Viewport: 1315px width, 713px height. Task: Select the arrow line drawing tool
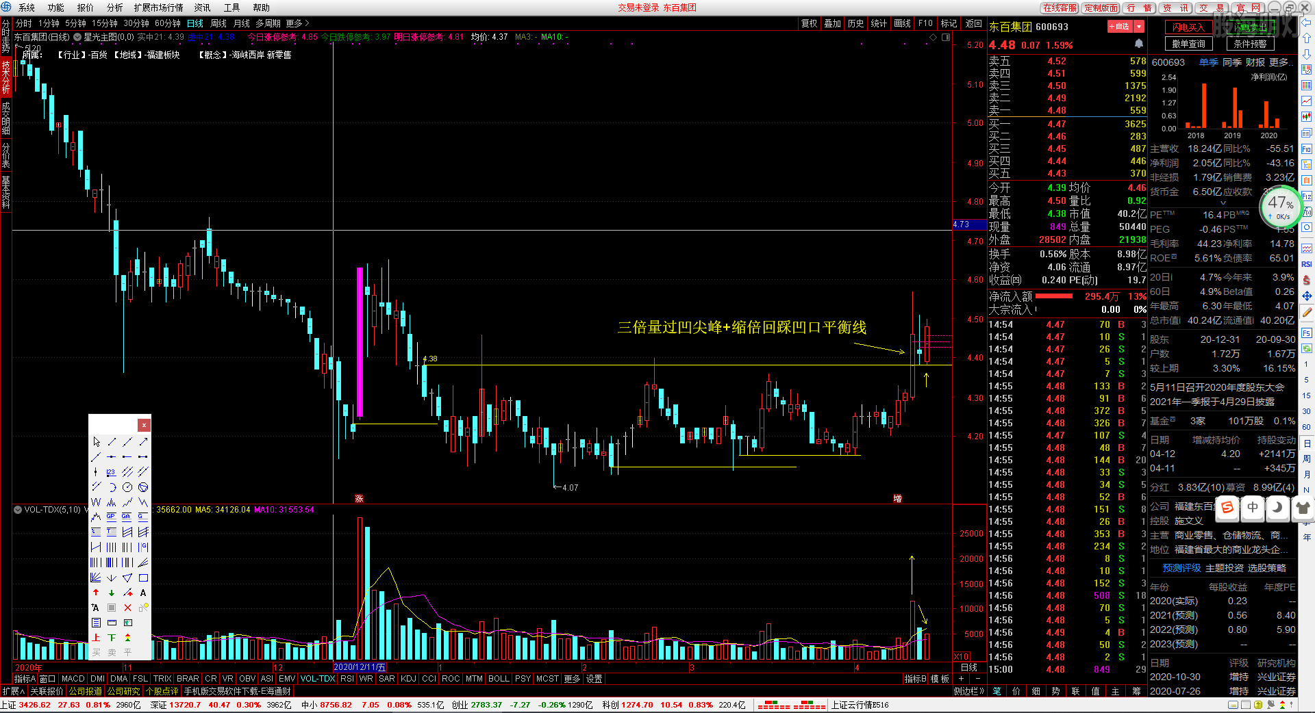click(x=143, y=442)
